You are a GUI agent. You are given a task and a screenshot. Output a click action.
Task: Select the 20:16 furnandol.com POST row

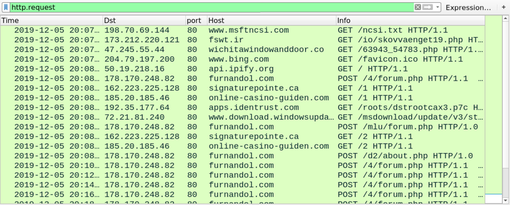point(243,194)
